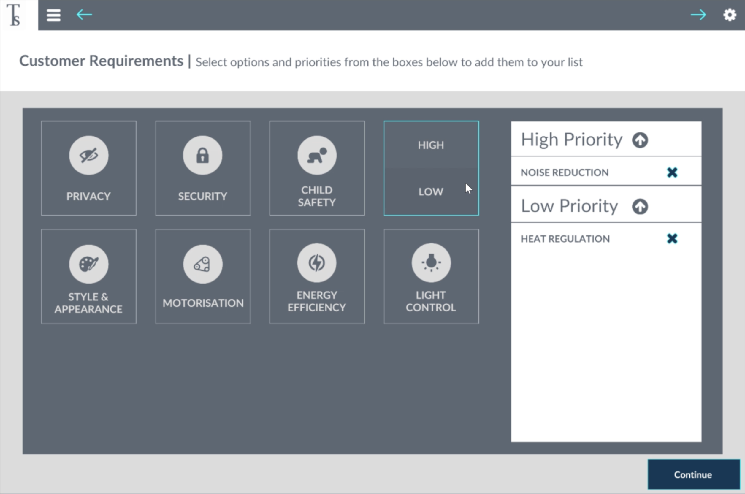
Task: Choose the Motorisation belt icon
Action: click(x=202, y=264)
